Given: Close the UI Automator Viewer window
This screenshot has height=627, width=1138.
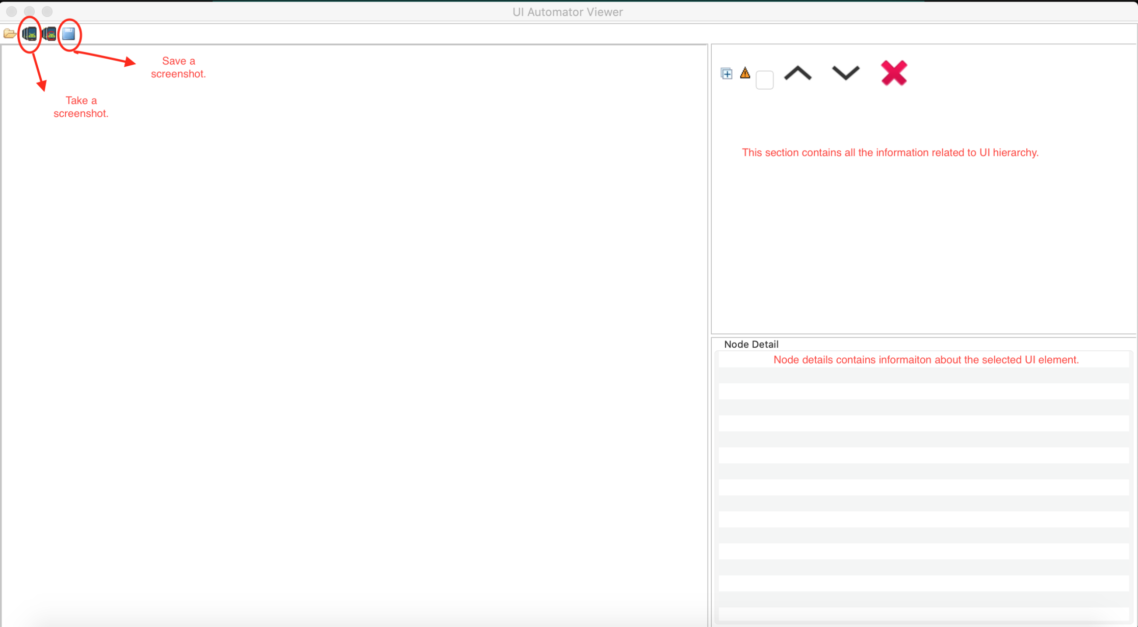Looking at the screenshot, I should coord(12,11).
